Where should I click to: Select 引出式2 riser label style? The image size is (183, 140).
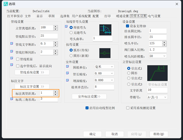[x=129, y=78]
